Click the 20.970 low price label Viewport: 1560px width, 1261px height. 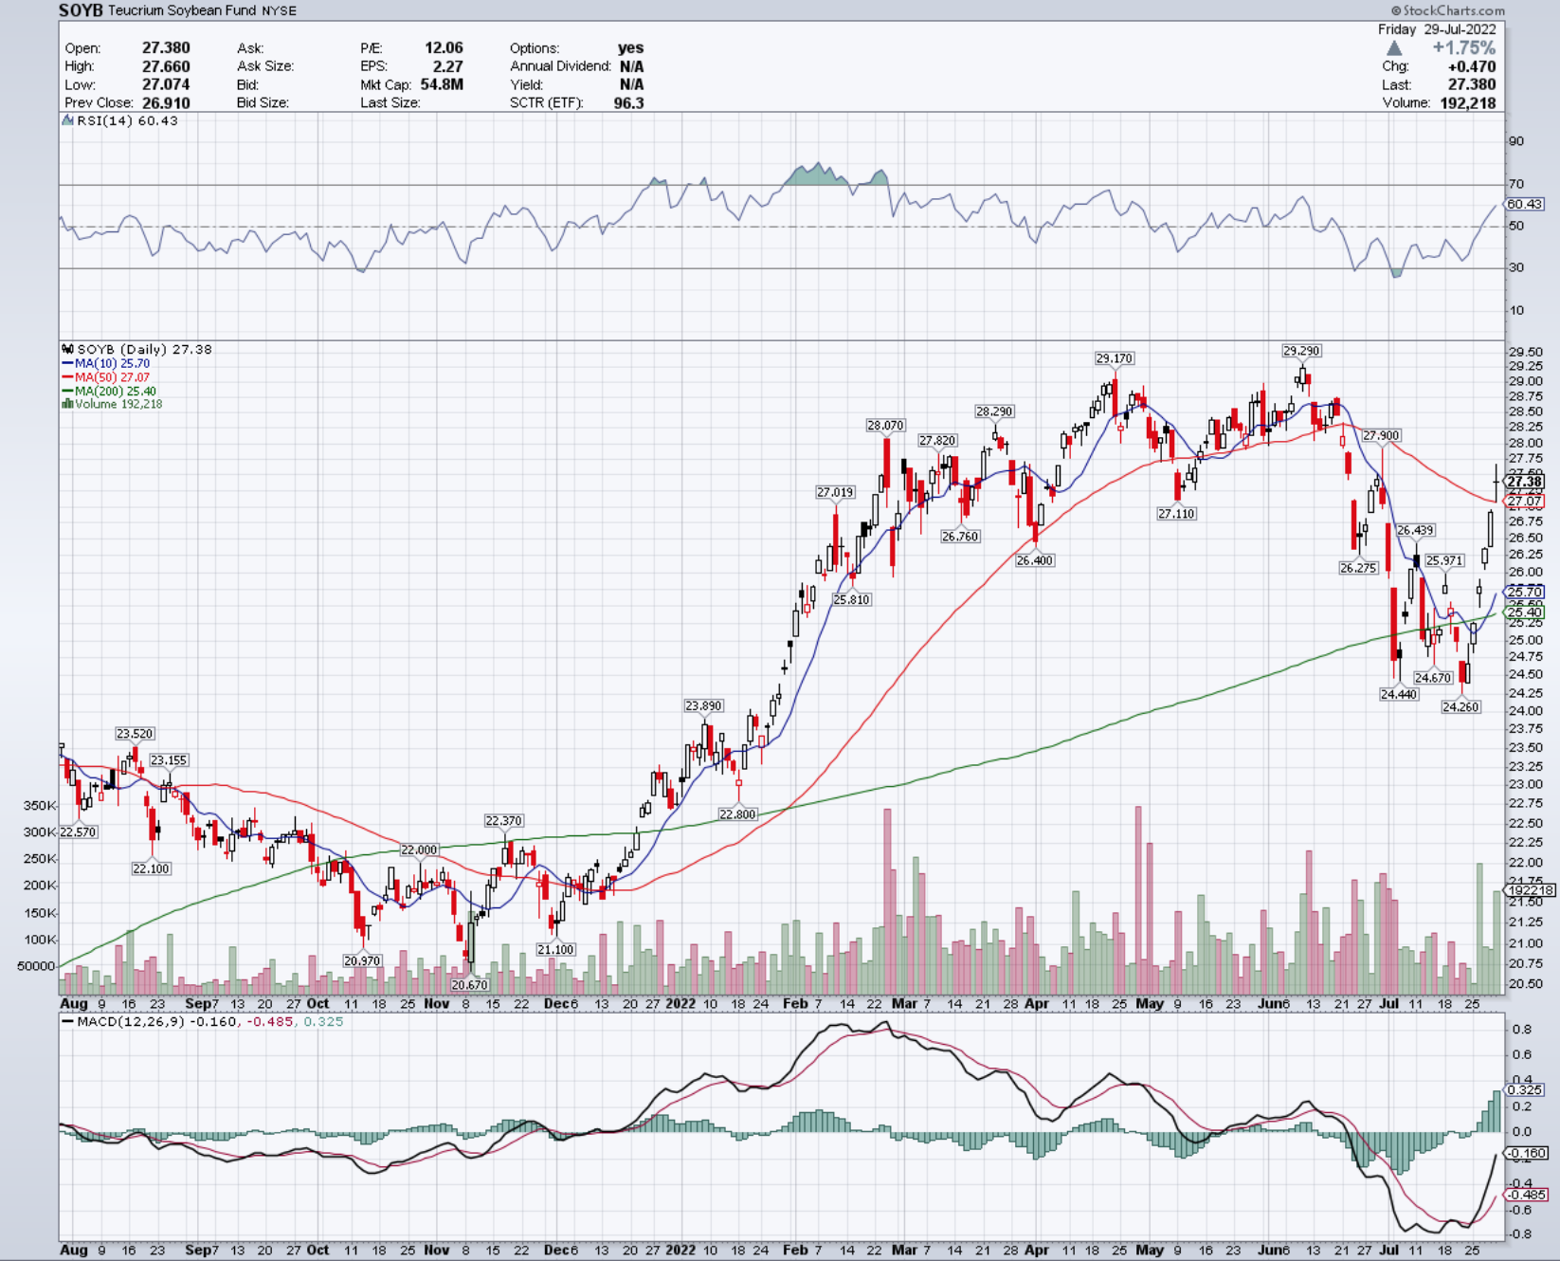(362, 960)
